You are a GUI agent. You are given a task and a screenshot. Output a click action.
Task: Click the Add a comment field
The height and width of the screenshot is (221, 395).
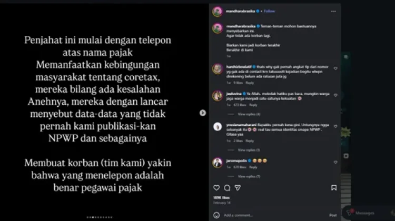[x=274, y=215]
